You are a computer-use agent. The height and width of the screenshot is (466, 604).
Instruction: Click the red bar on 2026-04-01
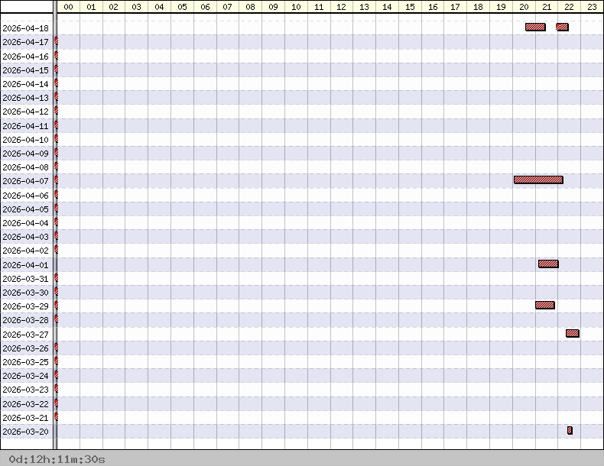(548, 264)
